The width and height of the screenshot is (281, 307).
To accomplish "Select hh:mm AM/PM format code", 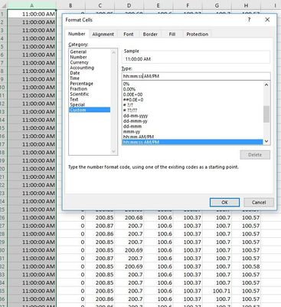I will click(x=192, y=137).
